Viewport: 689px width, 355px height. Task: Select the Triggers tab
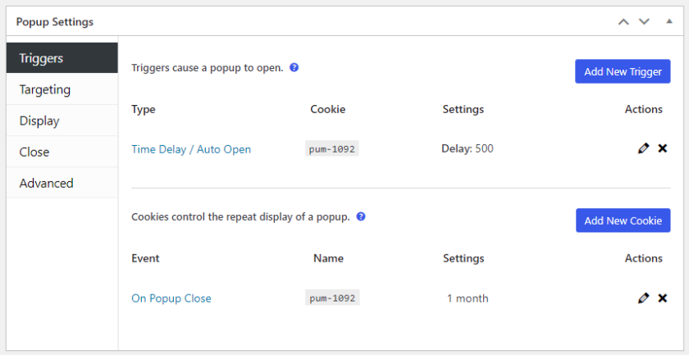point(62,58)
